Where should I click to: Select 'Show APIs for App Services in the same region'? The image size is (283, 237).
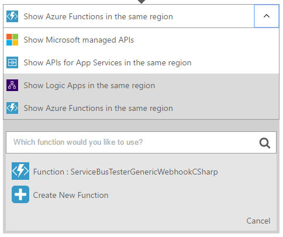point(141,62)
